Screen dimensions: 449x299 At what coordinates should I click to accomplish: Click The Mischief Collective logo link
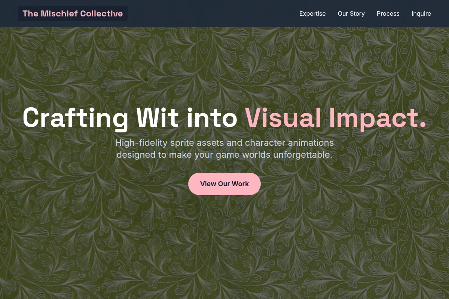point(73,13)
